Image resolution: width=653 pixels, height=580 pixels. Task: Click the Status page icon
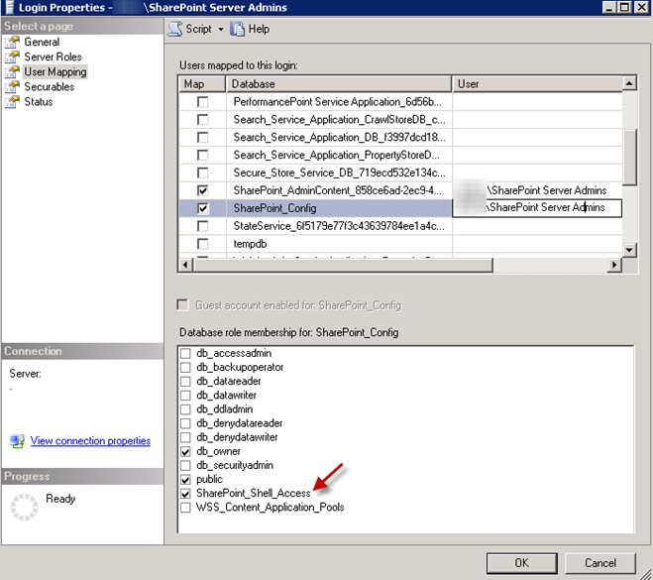13,102
